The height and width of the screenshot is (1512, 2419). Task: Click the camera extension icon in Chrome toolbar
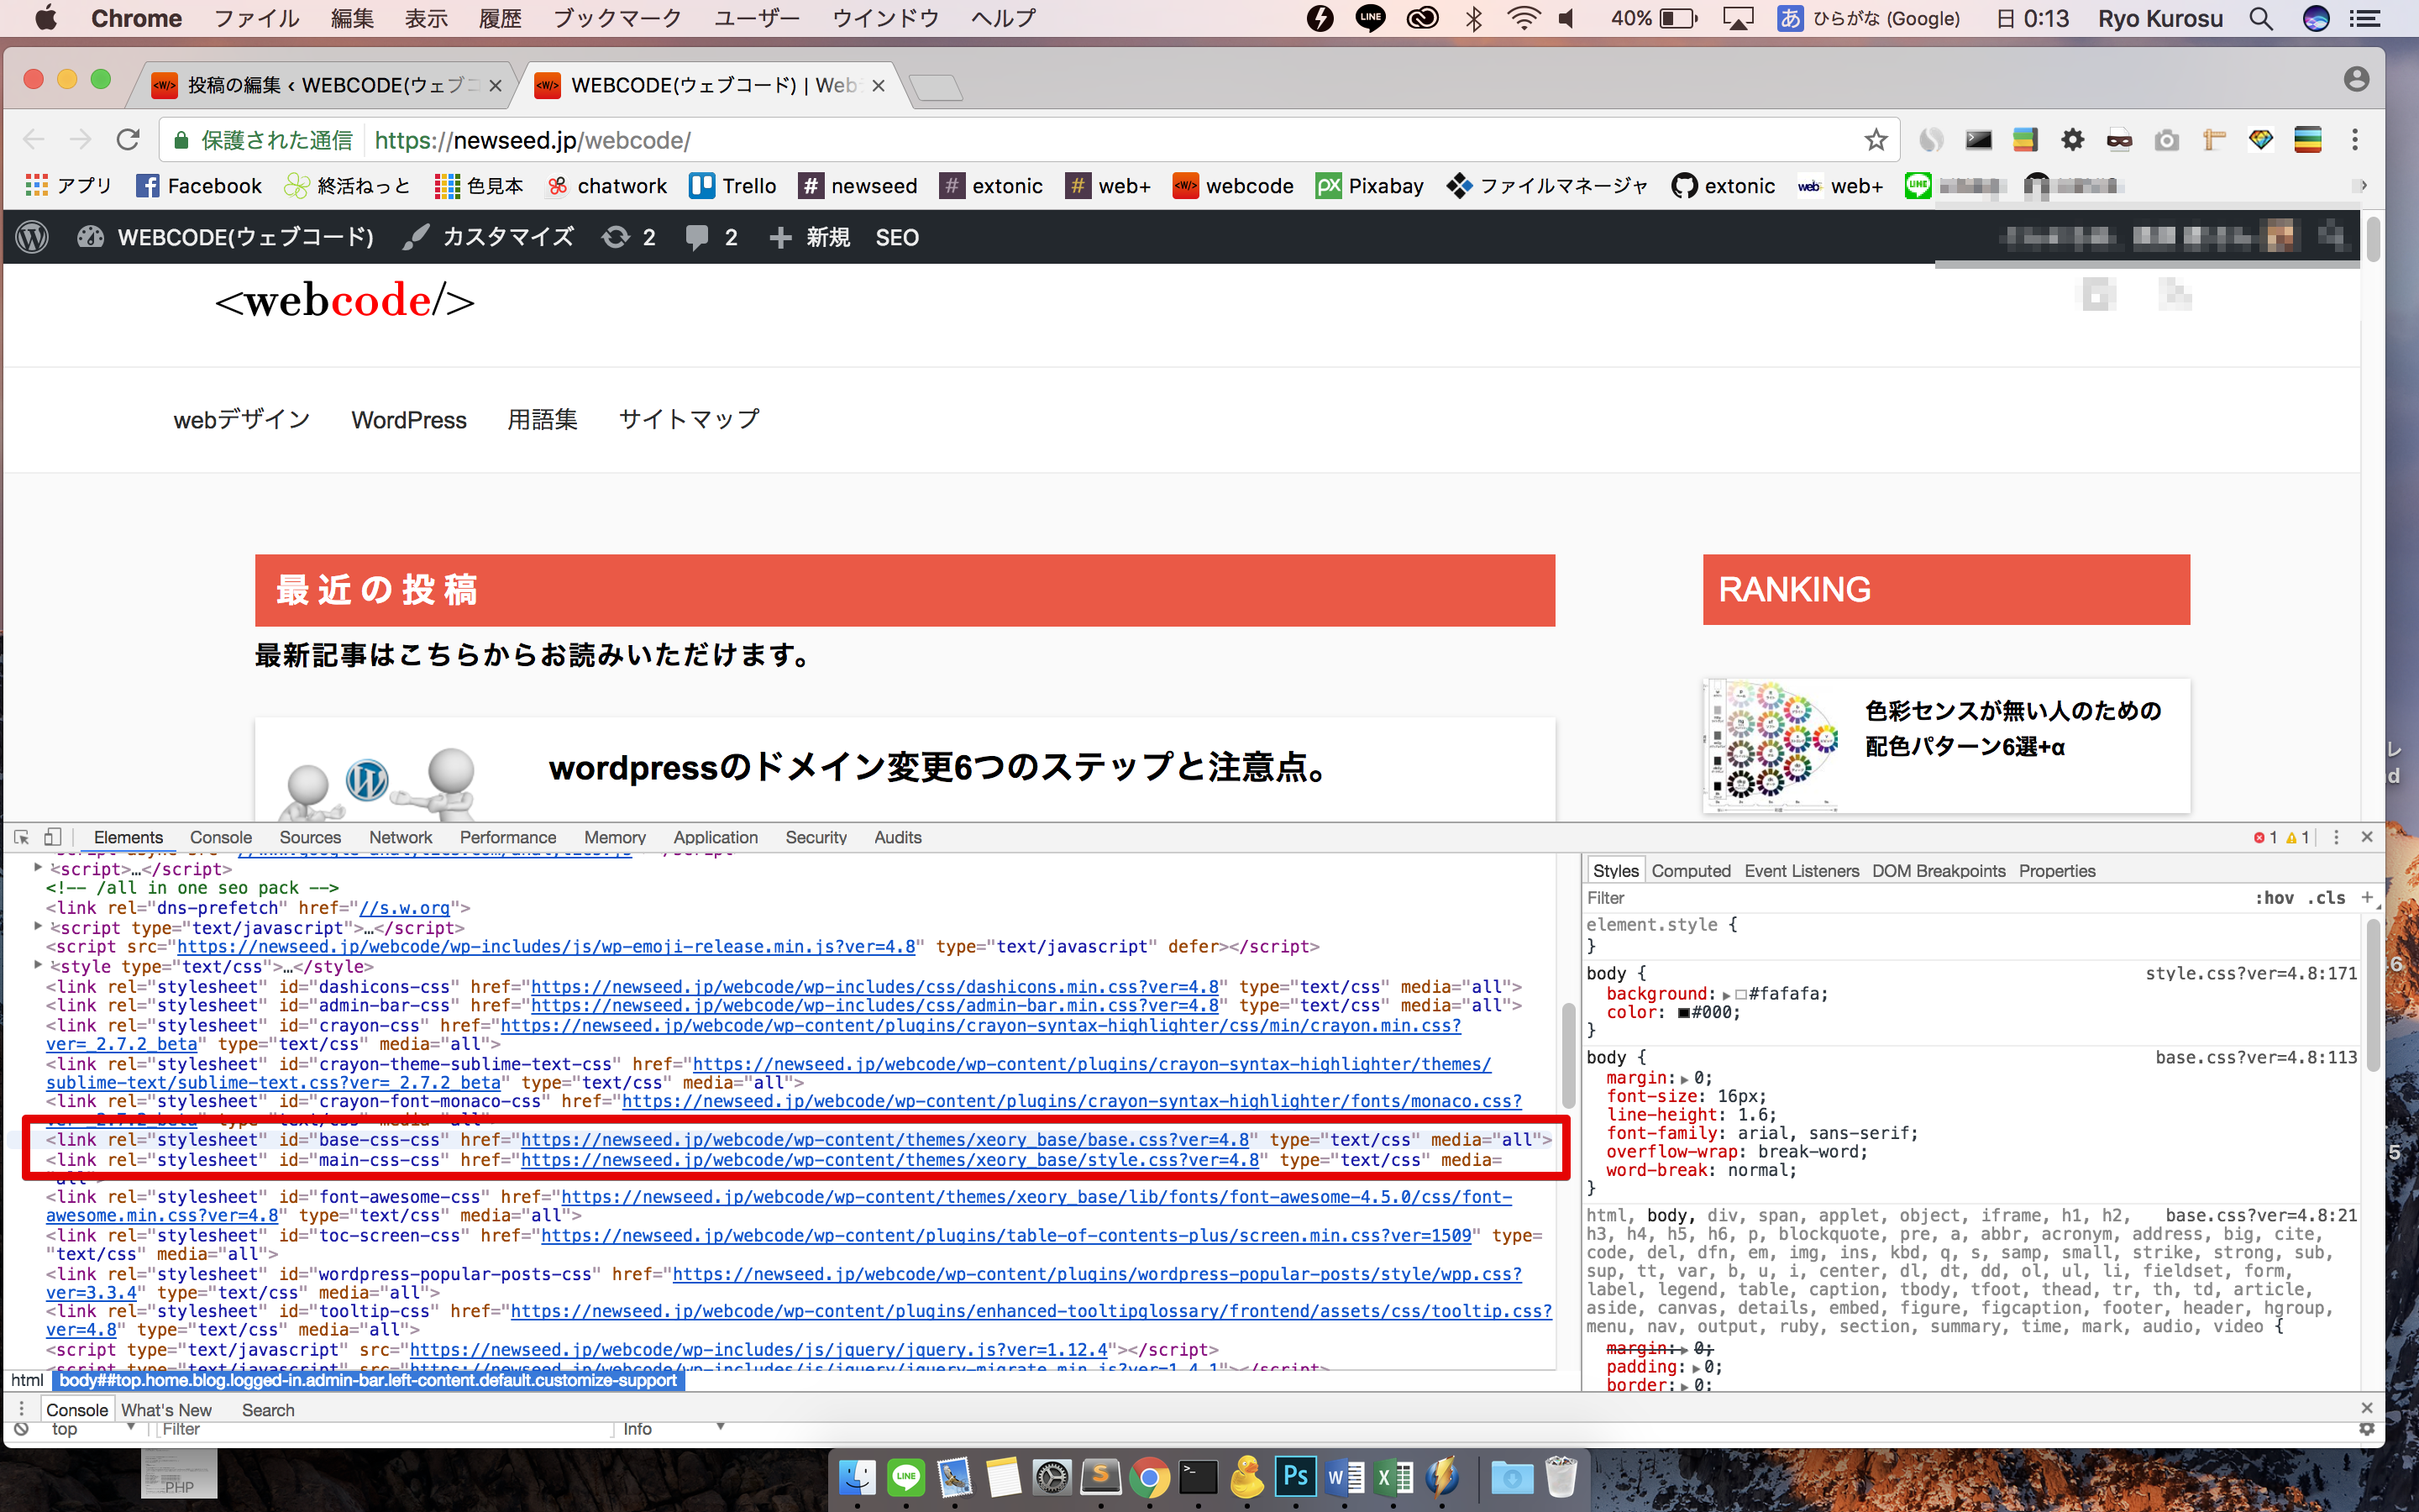coord(2166,140)
